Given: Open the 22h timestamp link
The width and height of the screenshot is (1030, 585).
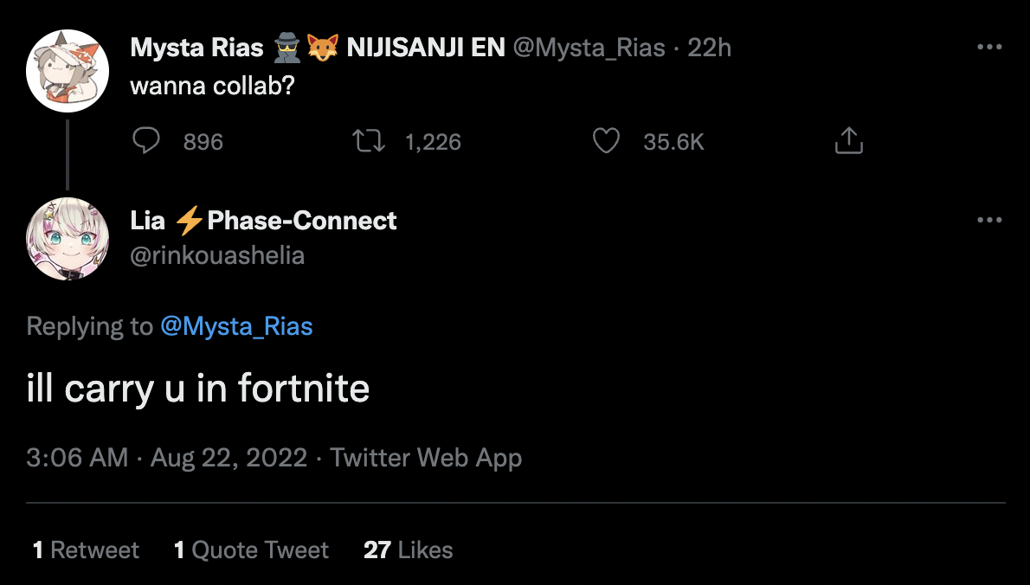Looking at the screenshot, I should pyautogui.click(x=709, y=48).
